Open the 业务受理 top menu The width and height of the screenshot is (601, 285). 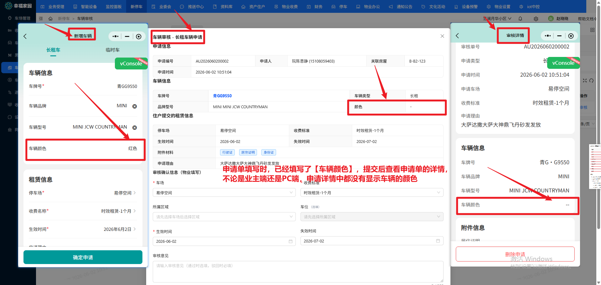52,7
